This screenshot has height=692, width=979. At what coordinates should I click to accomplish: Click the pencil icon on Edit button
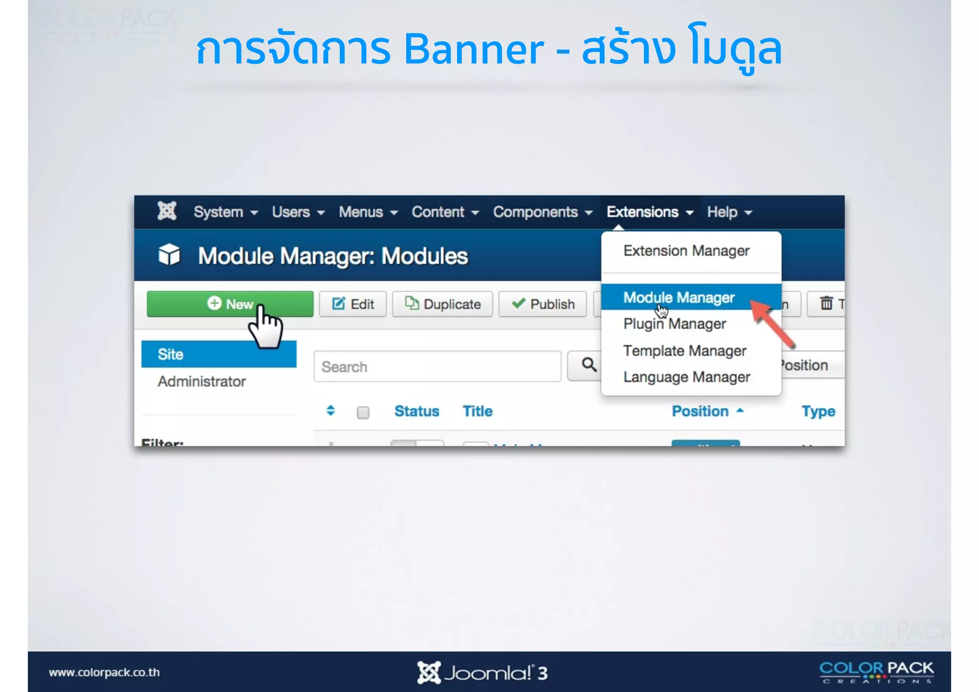coord(338,303)
